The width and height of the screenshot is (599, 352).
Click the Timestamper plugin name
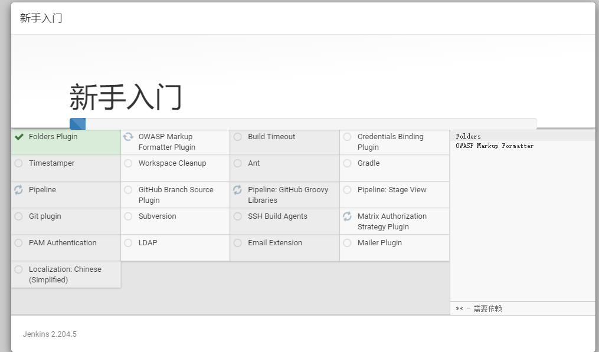click(51, 163)
